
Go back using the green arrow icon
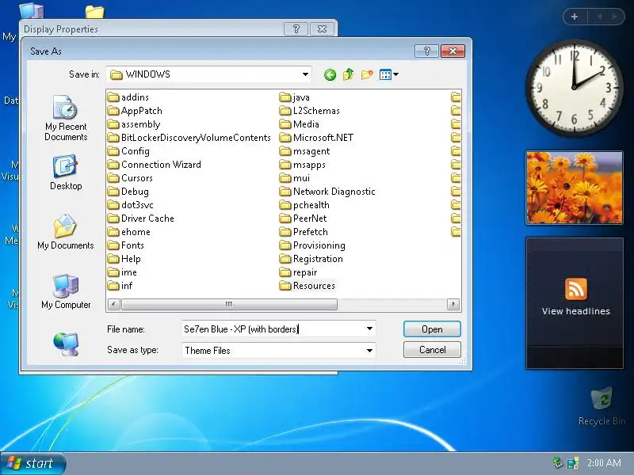coord(330,74)
